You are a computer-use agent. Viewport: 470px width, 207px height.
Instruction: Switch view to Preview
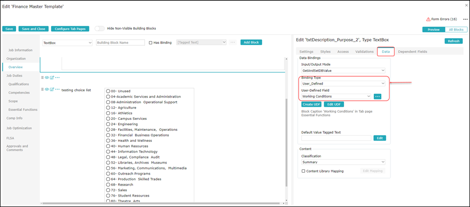tap(433, 30)
